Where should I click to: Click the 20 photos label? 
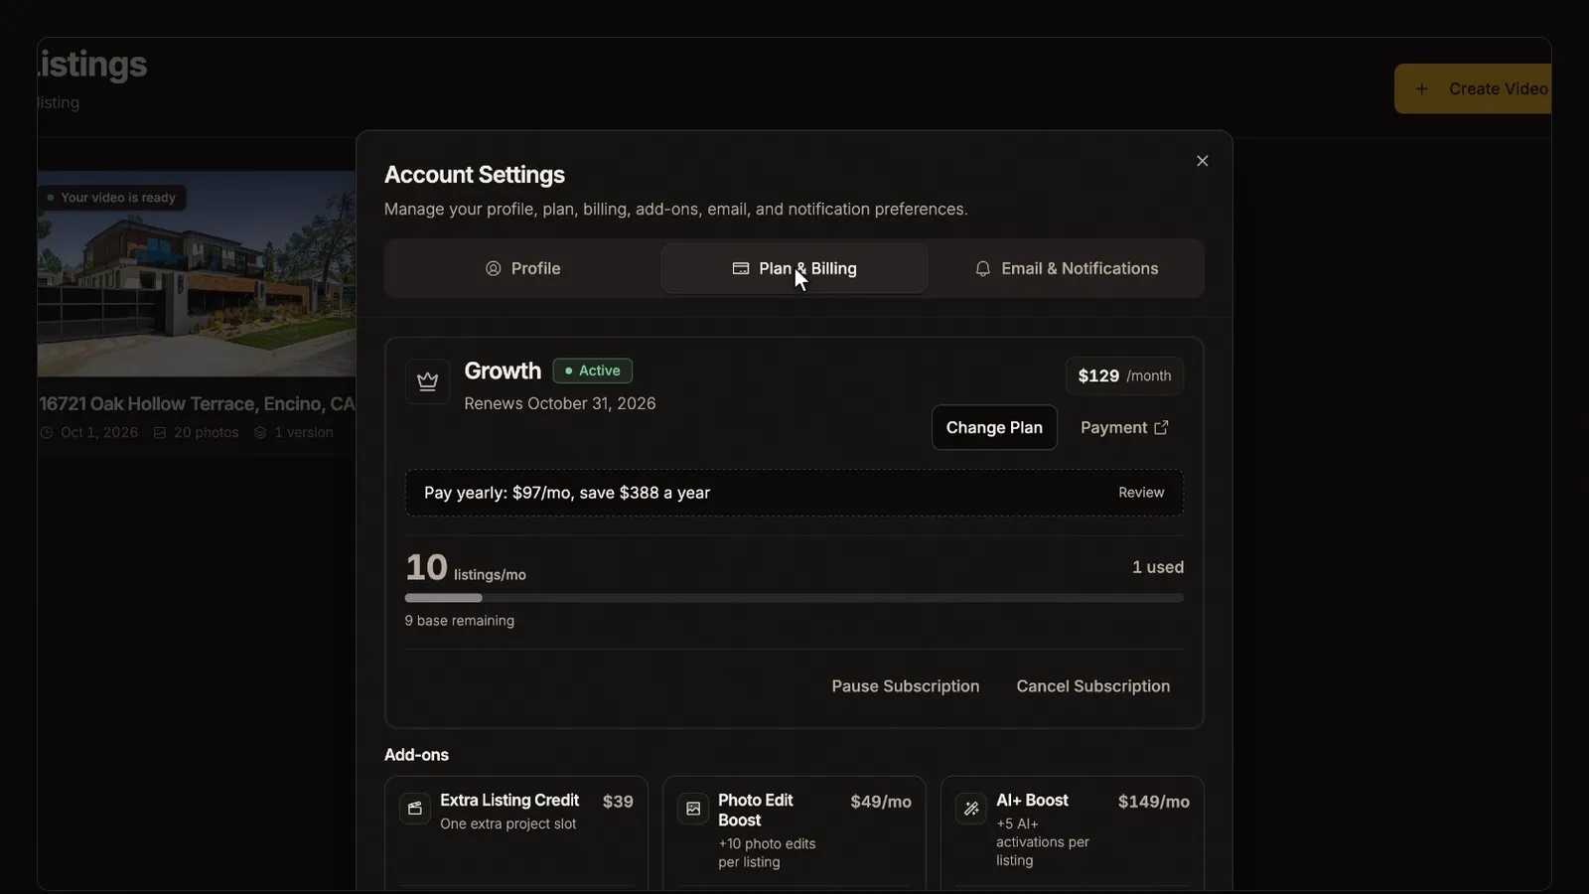[196, 433]
